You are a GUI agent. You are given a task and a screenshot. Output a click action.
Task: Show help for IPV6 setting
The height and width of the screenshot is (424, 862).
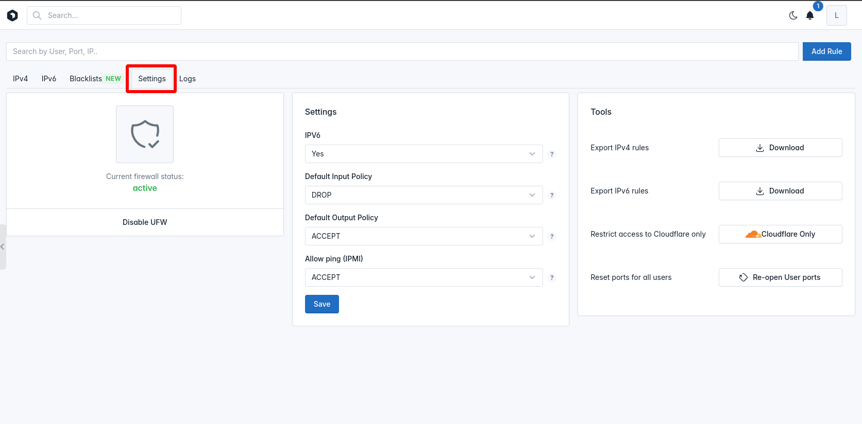pyautogui.click(x=552, y=154)
